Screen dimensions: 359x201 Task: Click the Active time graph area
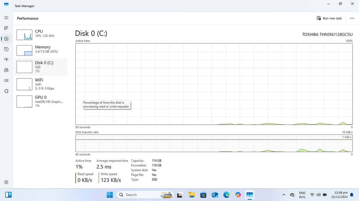[214, 84]
